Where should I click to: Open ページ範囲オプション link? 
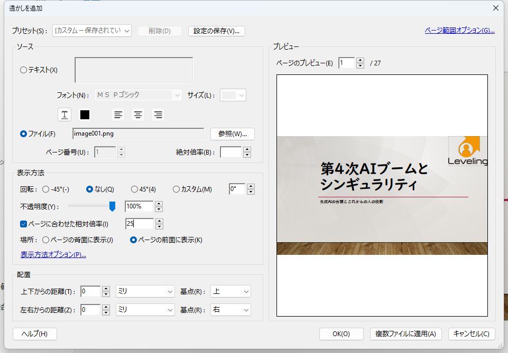459,31
